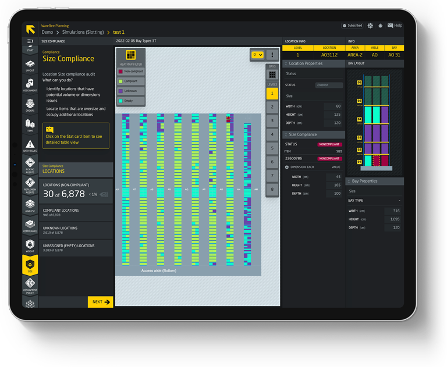Viewport: 447px width, 367px height.
Task: Click the Location Info panel tab
Action: [x=295, y=41]
